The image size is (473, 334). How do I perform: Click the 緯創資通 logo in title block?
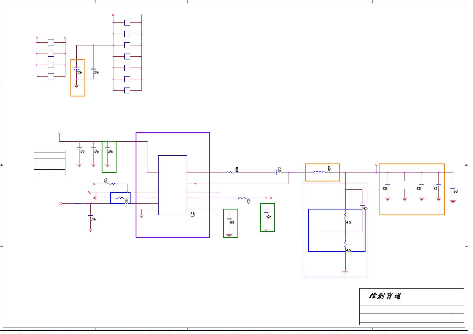[x=385, y=296]
